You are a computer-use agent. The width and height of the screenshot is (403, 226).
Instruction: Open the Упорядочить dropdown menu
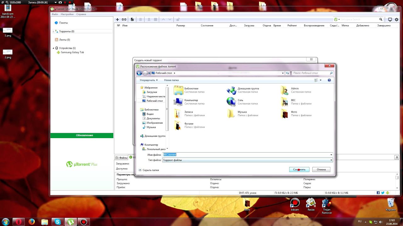coord(149,80)
